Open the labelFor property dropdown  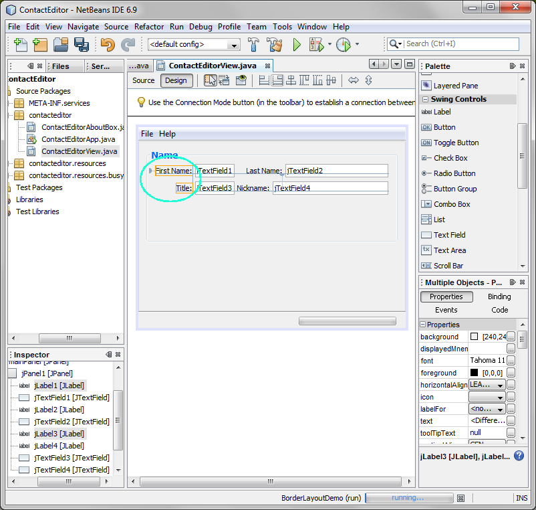click(500, 410)
